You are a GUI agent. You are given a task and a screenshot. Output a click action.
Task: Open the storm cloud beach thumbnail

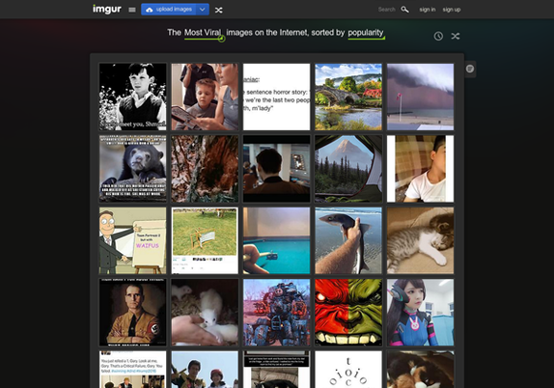click(420, 97)
